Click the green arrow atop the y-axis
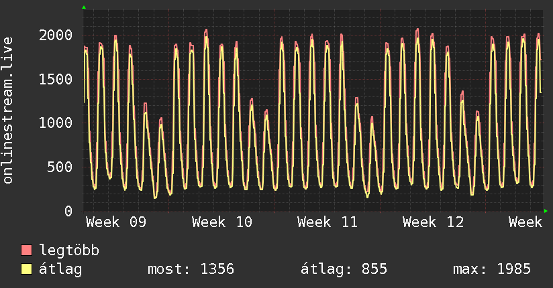Viewport: 553px width, 288px height. (x=84, y=7)
